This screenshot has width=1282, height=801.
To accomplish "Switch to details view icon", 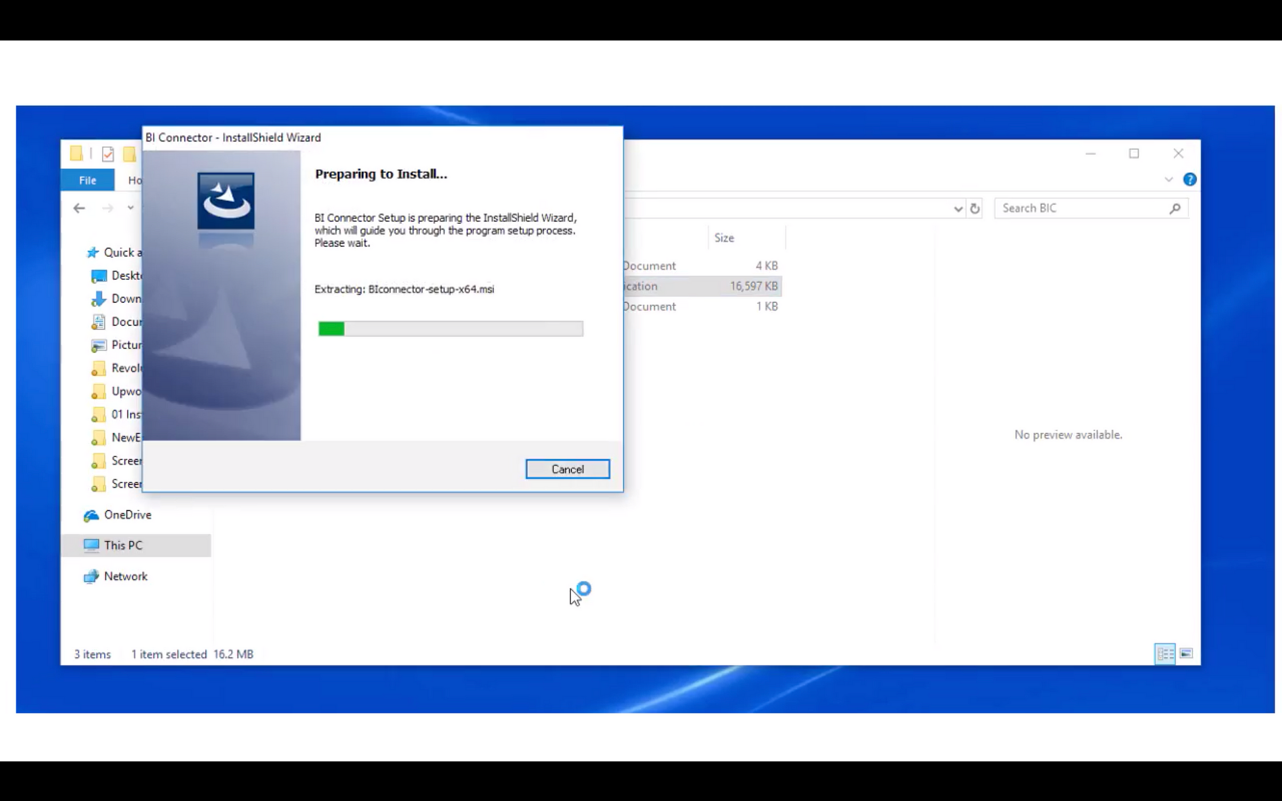I will (x=1164, y=654).
